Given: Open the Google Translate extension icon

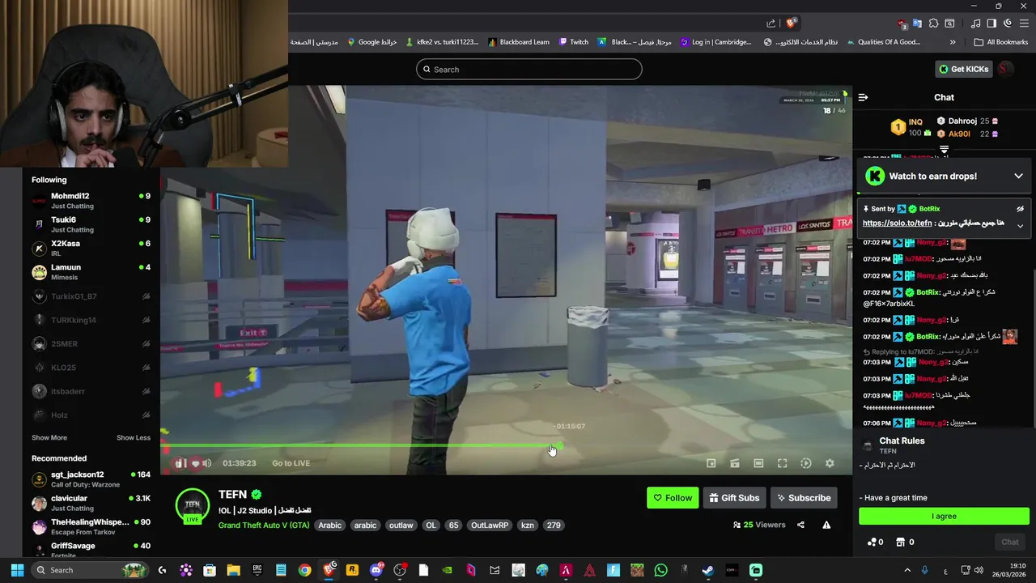Looking at the screenshot, I should (917, 23).
